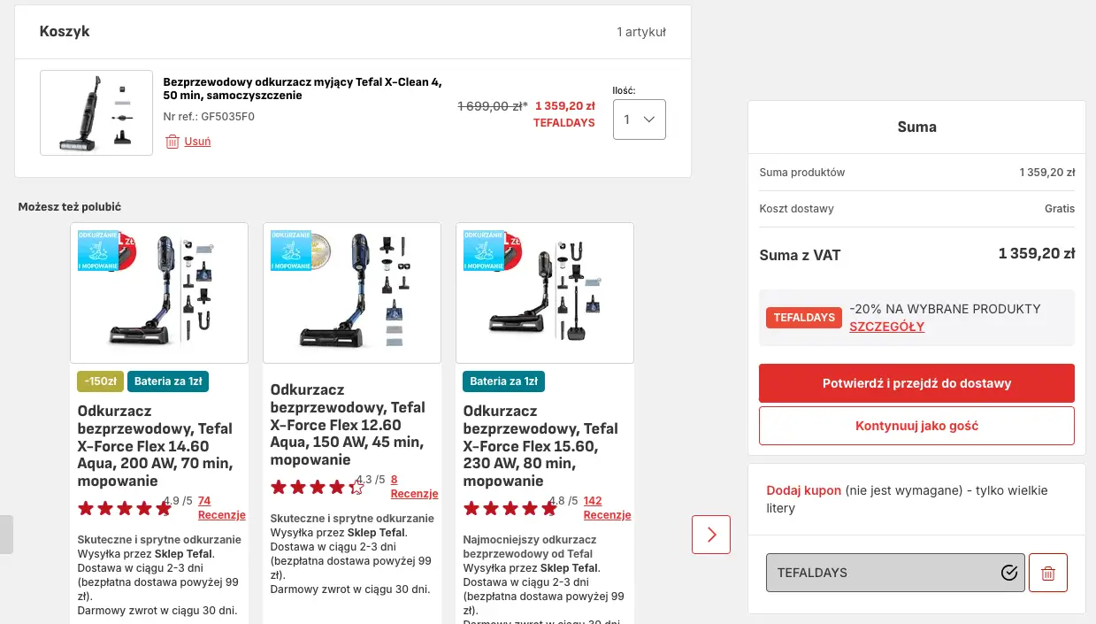Show next recommended products with arrow
Viewport: 1096px width, 624px height.
point(711,535)
